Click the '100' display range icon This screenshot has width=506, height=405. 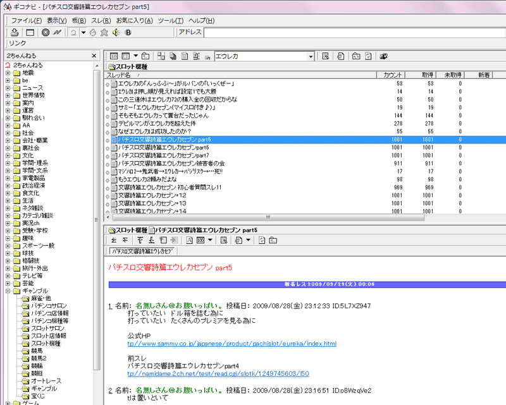click(x=201, y=240)
